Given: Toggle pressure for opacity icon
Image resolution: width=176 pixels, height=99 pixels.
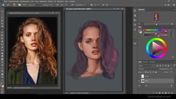Looking at the screenshot, I should [57, 5].
